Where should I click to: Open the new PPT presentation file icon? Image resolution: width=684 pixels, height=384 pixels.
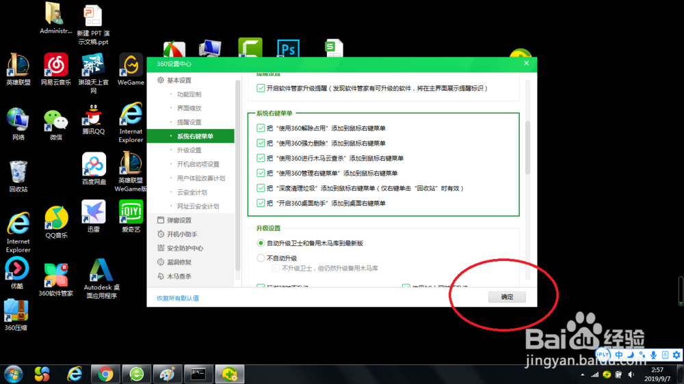tap(93, 25)
